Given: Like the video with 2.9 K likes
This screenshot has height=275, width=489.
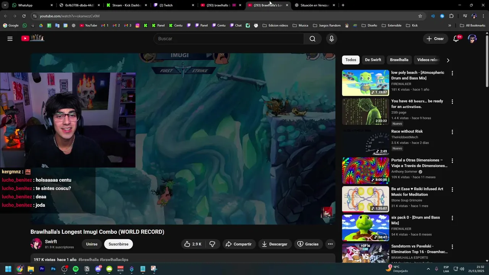Looking at the screenshot, I should [193, 244].
